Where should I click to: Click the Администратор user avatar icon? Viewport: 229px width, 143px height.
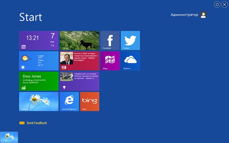click(x=203, y=15)
